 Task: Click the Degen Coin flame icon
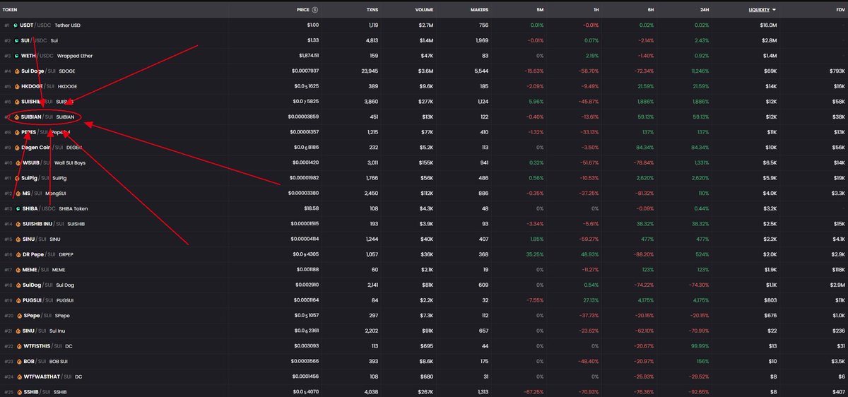click(x=17, y=148)
